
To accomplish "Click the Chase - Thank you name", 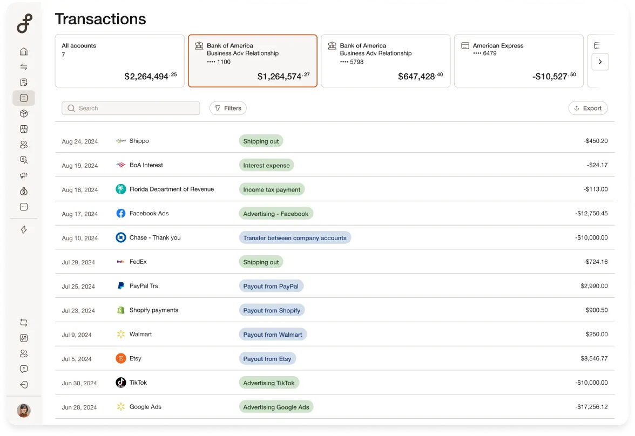I will 155,237.
